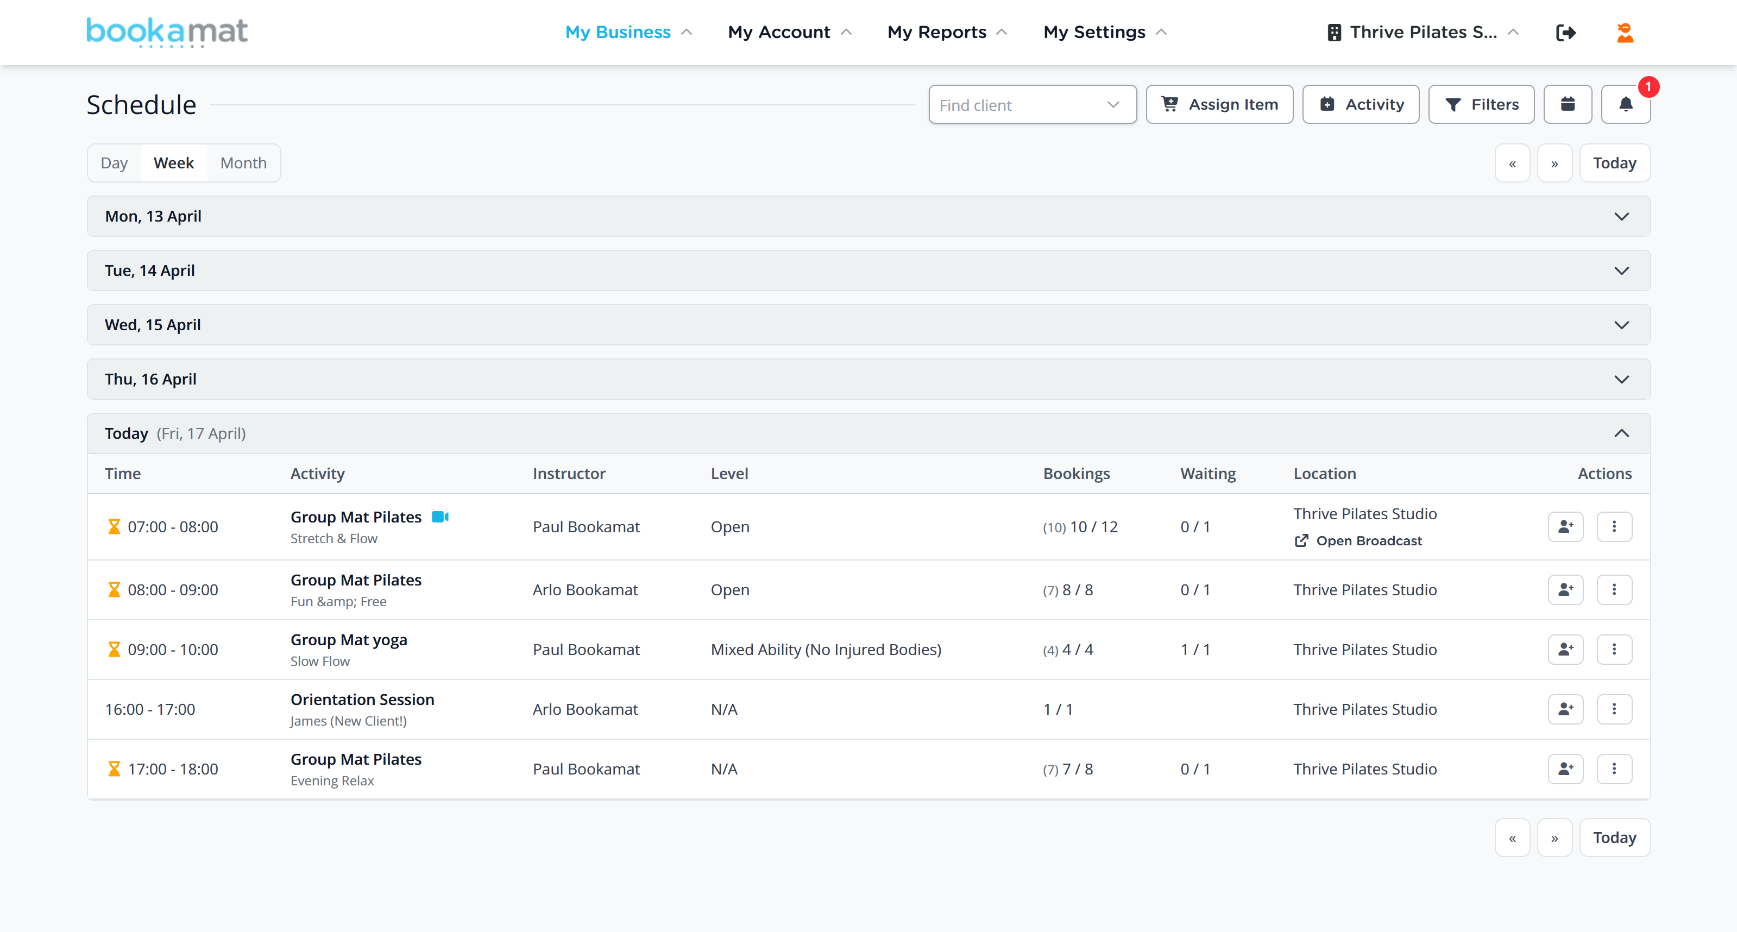Click the '1 / 1' waiting value for yoga

pyautogui.click(x=1195, y=650)
